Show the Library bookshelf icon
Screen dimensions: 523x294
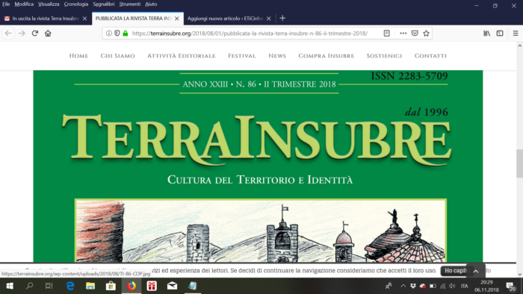486,34
